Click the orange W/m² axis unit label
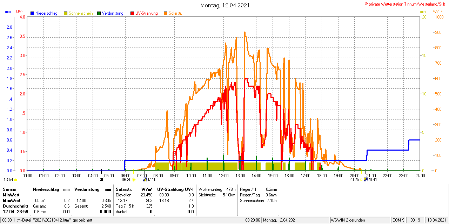The height and width of the screenshot is (224, 449). pyautogui.click(x=437, y=12)
